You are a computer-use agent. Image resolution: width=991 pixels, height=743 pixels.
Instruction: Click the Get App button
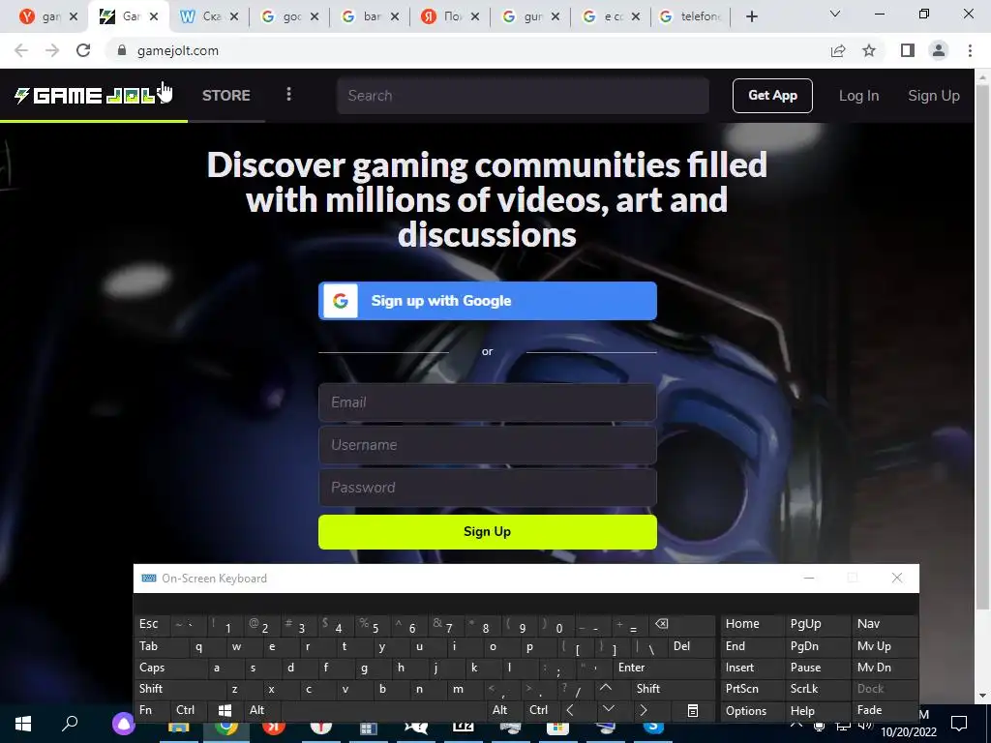(772, 96)
